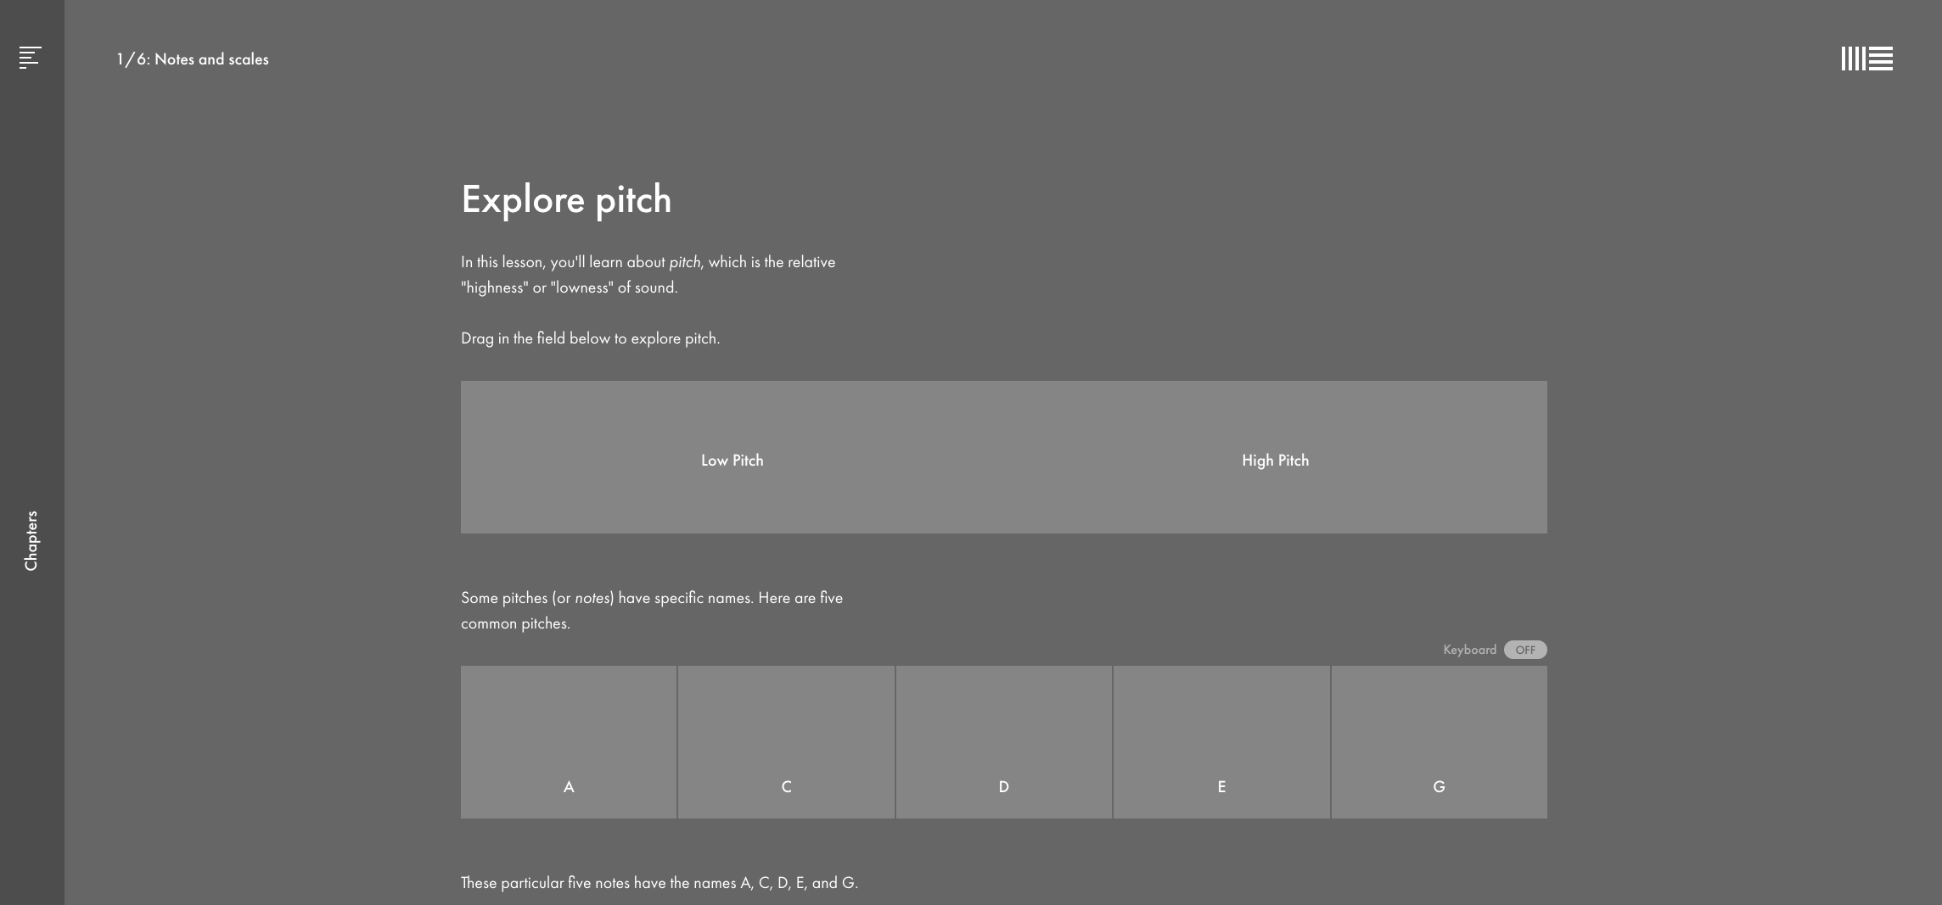Click the Ableton logo

1866,59
